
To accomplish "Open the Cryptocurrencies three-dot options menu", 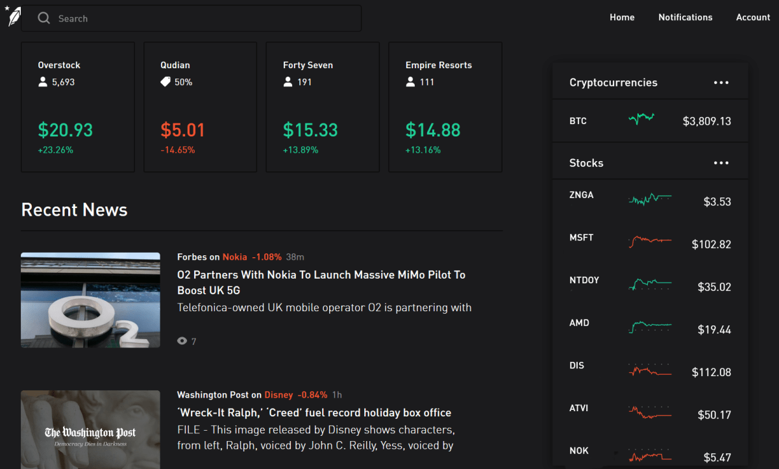I will 721,82.
